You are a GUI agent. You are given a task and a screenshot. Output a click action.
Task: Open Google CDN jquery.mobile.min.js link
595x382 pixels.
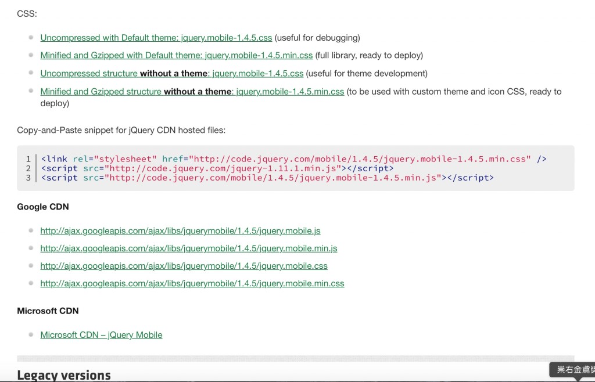[189, 248]
